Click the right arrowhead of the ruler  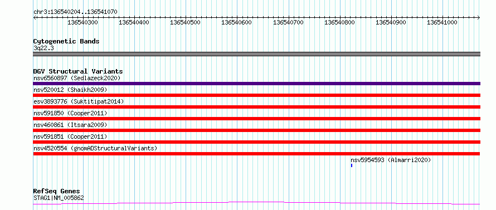coord(479,17)
